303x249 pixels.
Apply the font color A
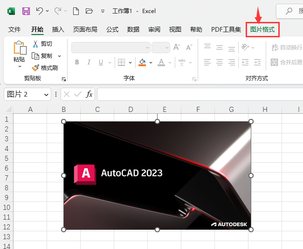click(x=161, y=62)
